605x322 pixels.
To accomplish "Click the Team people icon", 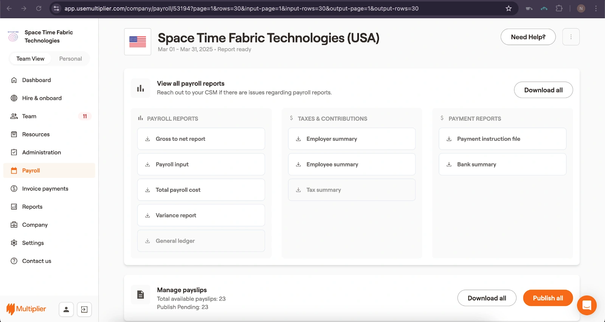I will (x=14, y=116).
